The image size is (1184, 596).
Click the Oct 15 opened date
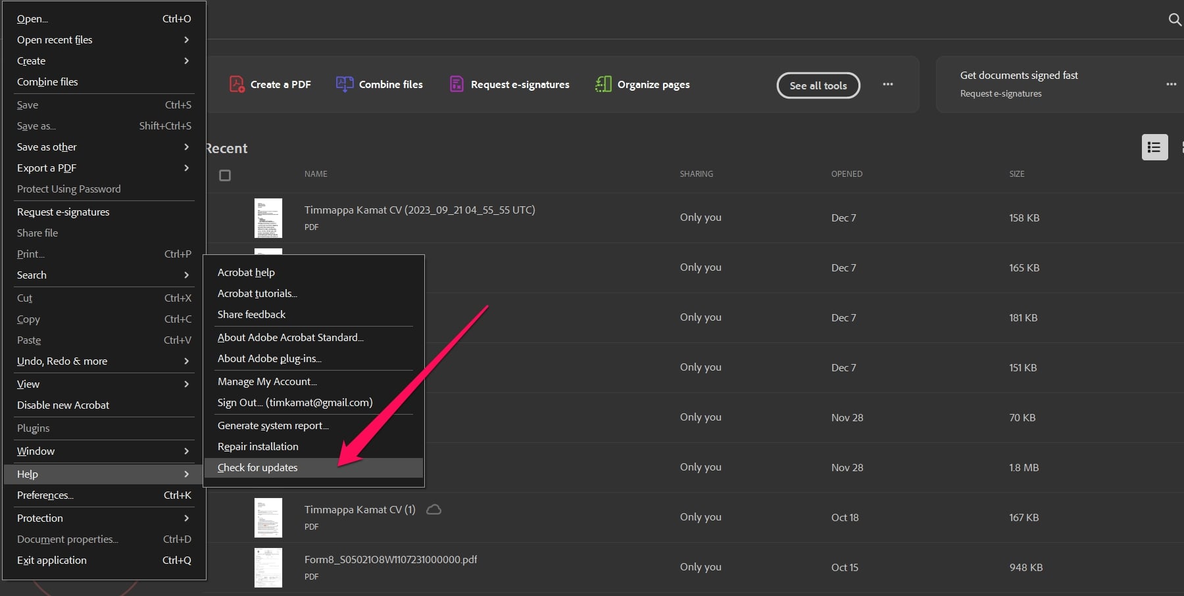(845, 567)
